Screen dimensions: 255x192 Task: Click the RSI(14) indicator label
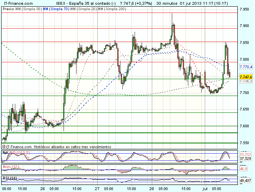(8, 178)
